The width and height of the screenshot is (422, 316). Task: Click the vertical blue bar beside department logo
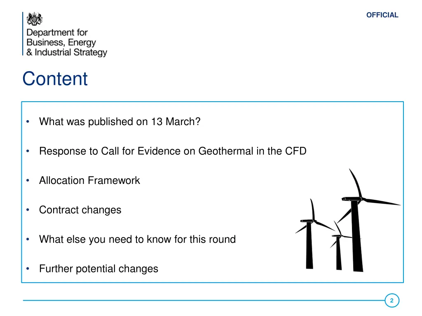(23, 34)
